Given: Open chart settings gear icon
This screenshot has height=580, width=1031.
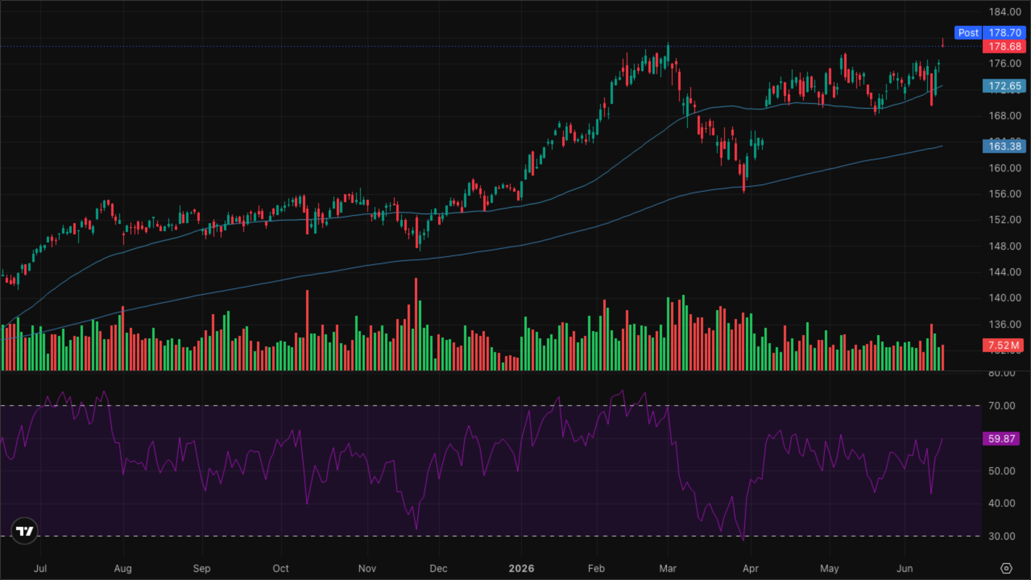Looking at the screenshot, I should [1006, 568].
